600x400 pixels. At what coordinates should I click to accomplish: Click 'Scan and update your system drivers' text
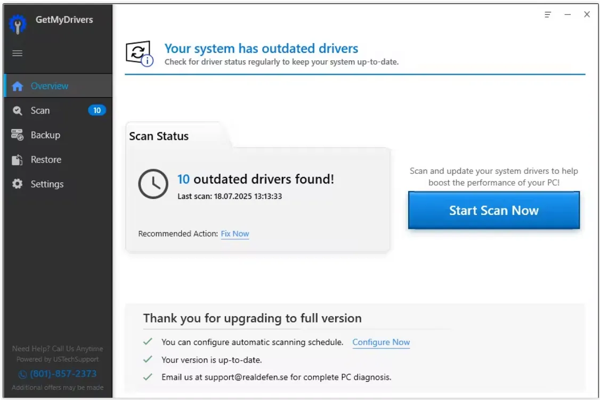493,177
